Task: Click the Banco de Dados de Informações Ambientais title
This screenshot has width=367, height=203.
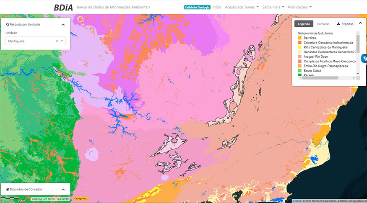Action: (x=113, y=7)
